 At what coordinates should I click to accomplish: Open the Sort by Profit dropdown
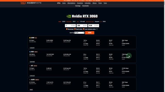click(79, 33)
